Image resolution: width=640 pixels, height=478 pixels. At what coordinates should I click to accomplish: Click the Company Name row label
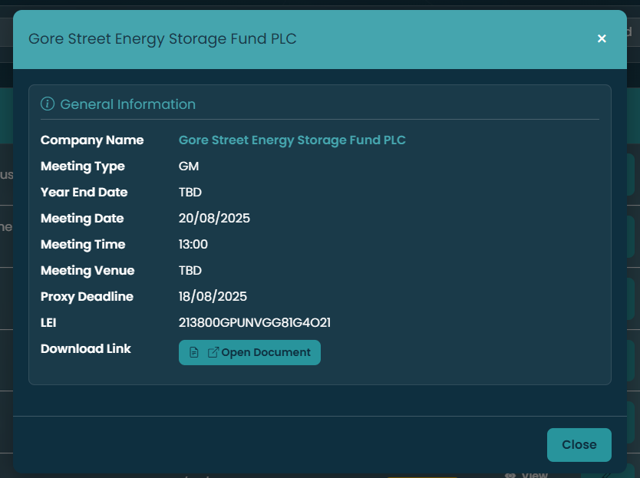(x=92, y=140)
